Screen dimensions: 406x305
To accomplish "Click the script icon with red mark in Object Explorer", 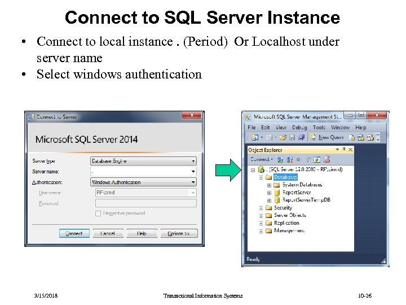I will [326, 159].
